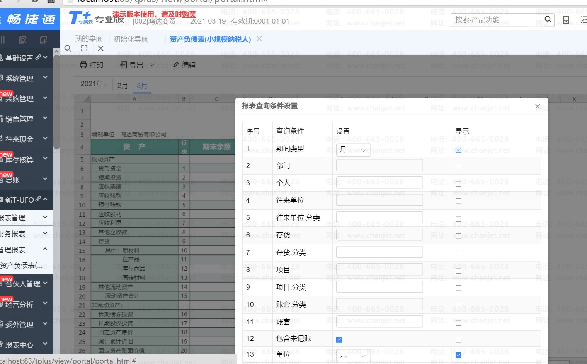Click the sidebar vertical scrollbar thumb
The image size is (587, 364).
click(57, 102)
